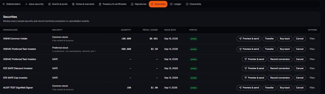Click the ISSUE DATE column header

(170, 30)
